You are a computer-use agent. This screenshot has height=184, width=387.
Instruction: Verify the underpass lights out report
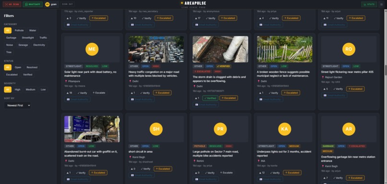click(x=275, y=172)
